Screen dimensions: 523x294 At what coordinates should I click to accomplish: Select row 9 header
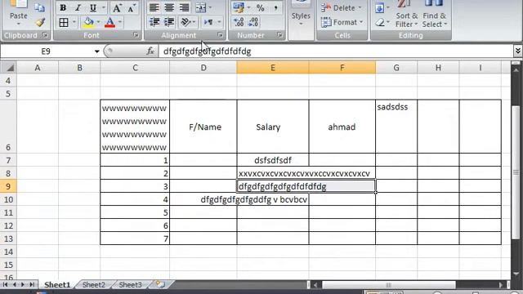click(x=8, y=186)
